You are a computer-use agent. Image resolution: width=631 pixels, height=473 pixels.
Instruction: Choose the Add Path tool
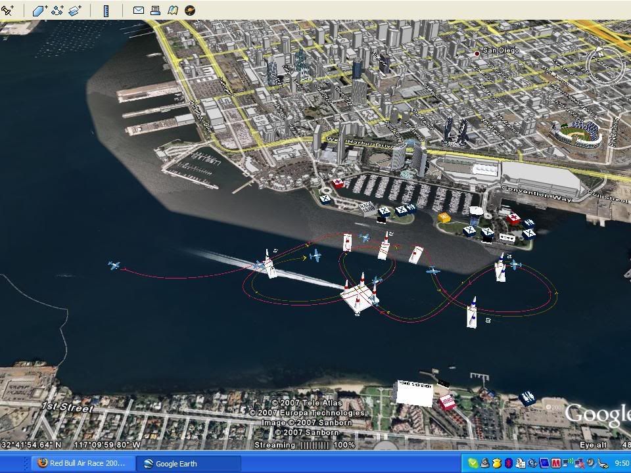(x=58, y=10)
